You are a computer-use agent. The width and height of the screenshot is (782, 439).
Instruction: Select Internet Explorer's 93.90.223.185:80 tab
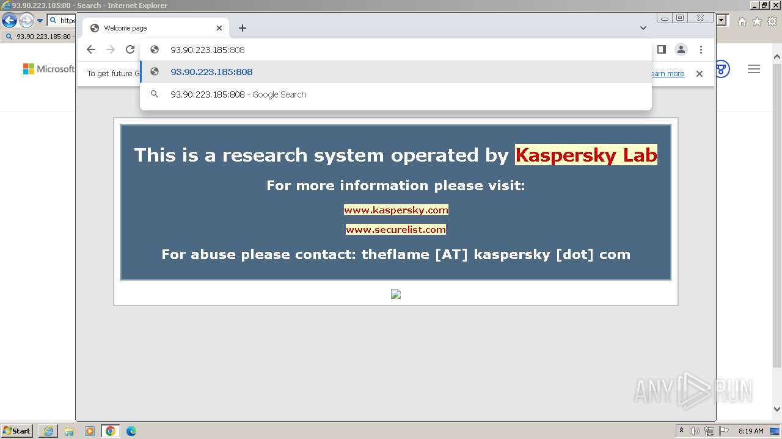pos(39,37)
